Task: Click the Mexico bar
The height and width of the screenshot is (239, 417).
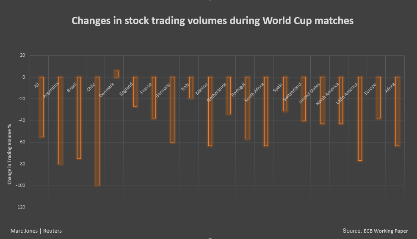Action: click(x=210, y=111)
